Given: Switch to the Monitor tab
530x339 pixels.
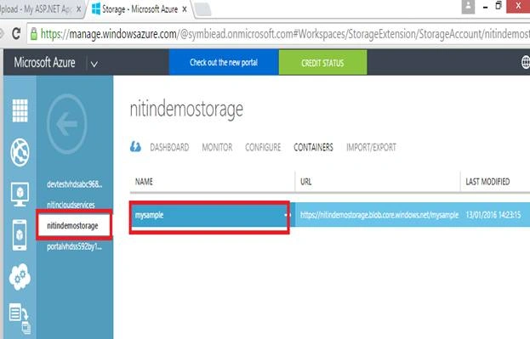Looking at the screenshot, I should pos(217,147).
